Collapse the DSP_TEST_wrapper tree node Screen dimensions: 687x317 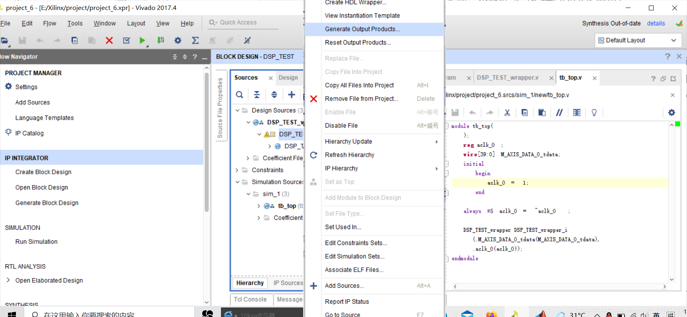click(248, 122)
